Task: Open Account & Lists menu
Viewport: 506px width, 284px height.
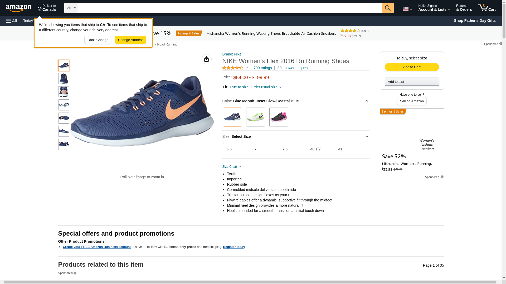Action: [x=434, y=8]
